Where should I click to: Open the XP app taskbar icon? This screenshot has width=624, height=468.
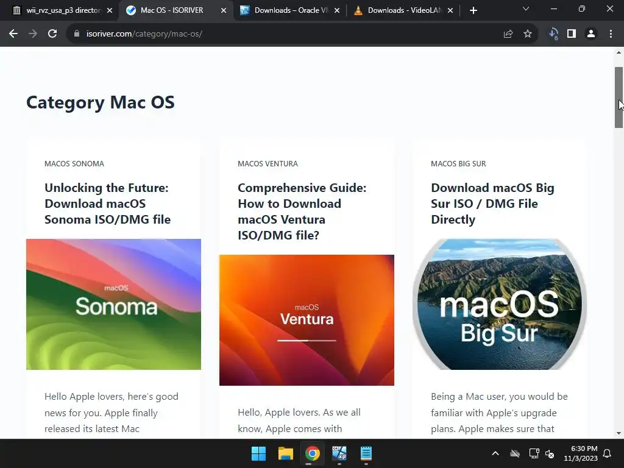[x=339, y=453]
